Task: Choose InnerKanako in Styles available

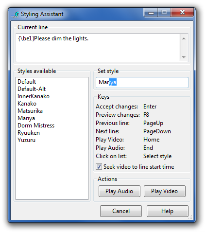Action: 34,96
